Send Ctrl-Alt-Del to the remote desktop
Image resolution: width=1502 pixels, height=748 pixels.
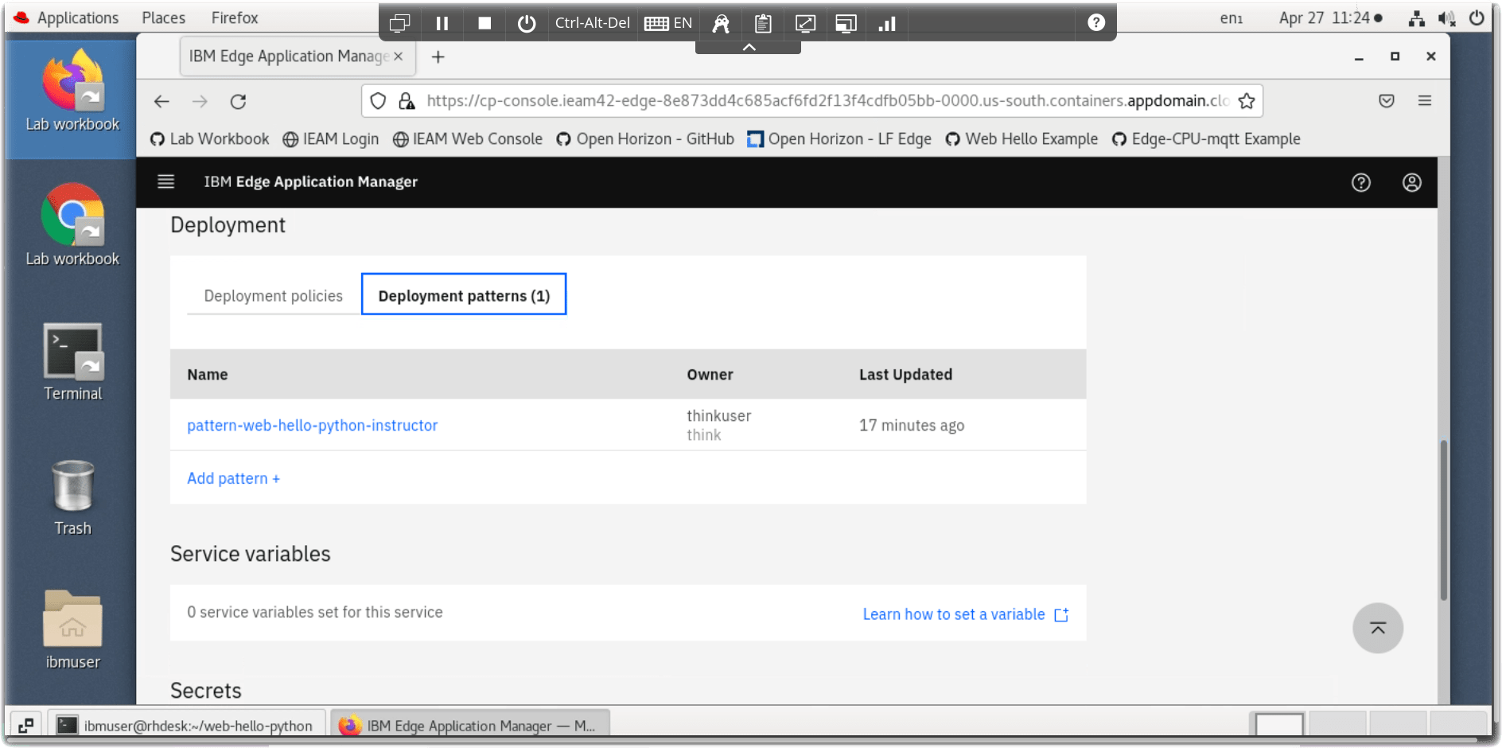click(592, 23)
